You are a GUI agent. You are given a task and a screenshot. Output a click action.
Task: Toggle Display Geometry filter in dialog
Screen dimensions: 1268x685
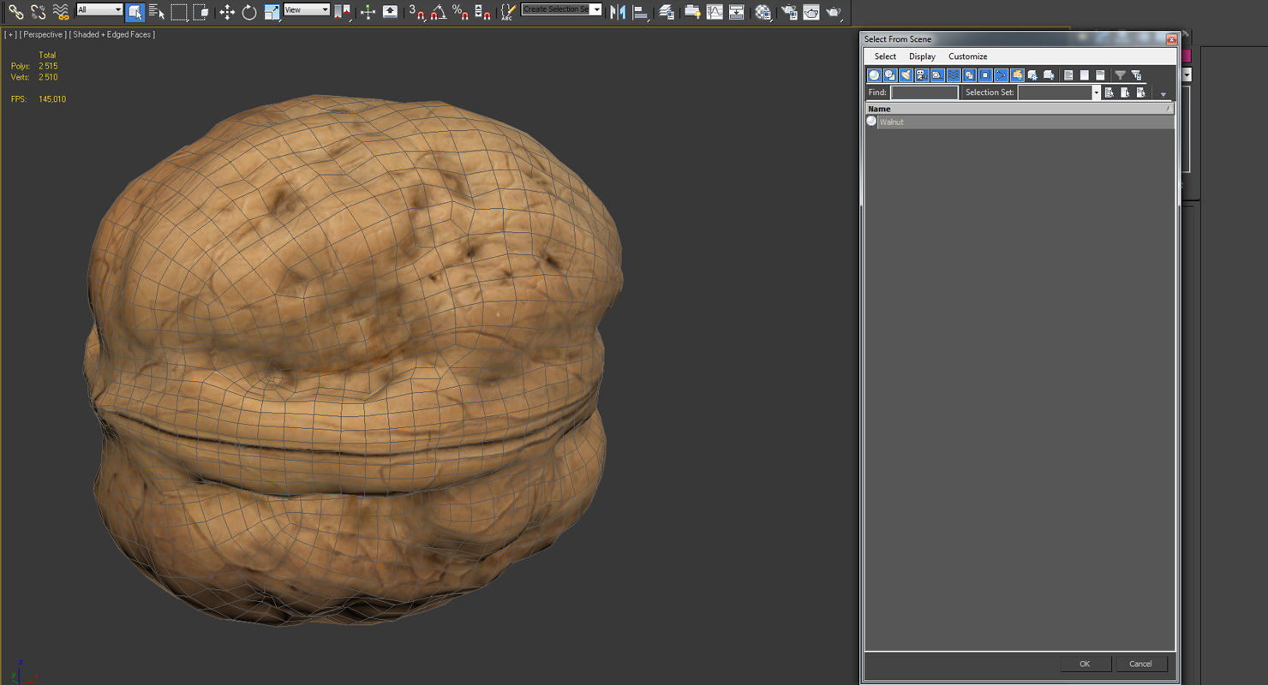[x=874, y=75]
